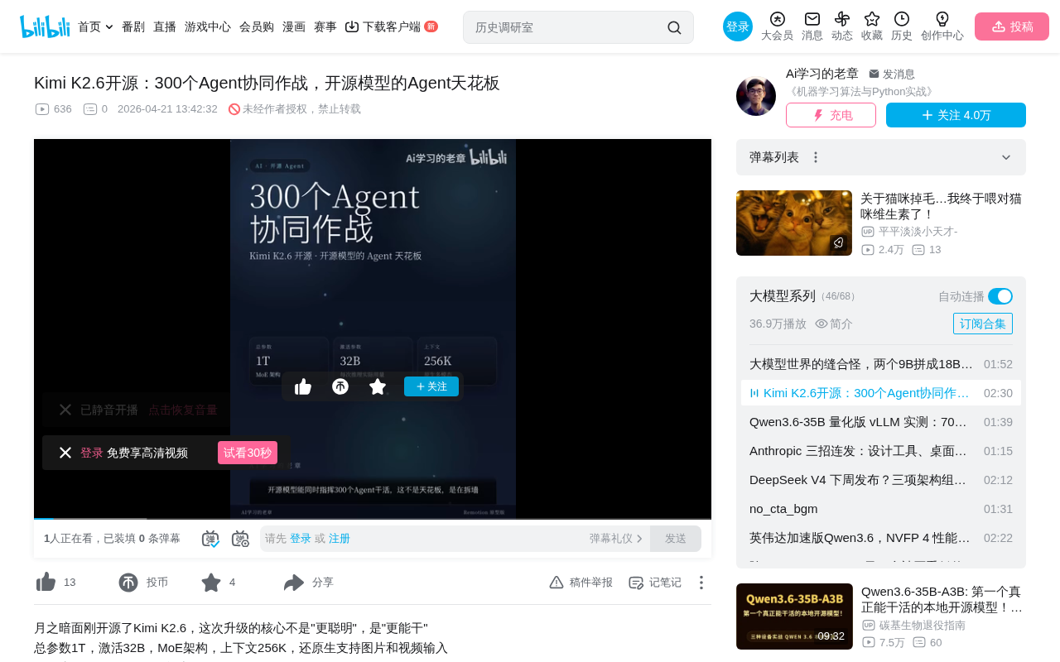Open the 番剧 nav item

[x=133, y=26]
